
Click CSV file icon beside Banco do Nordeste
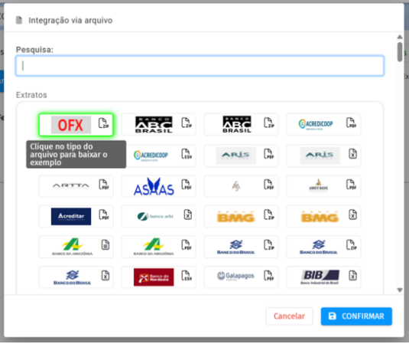pyautogui.click(x=187, y=276)
